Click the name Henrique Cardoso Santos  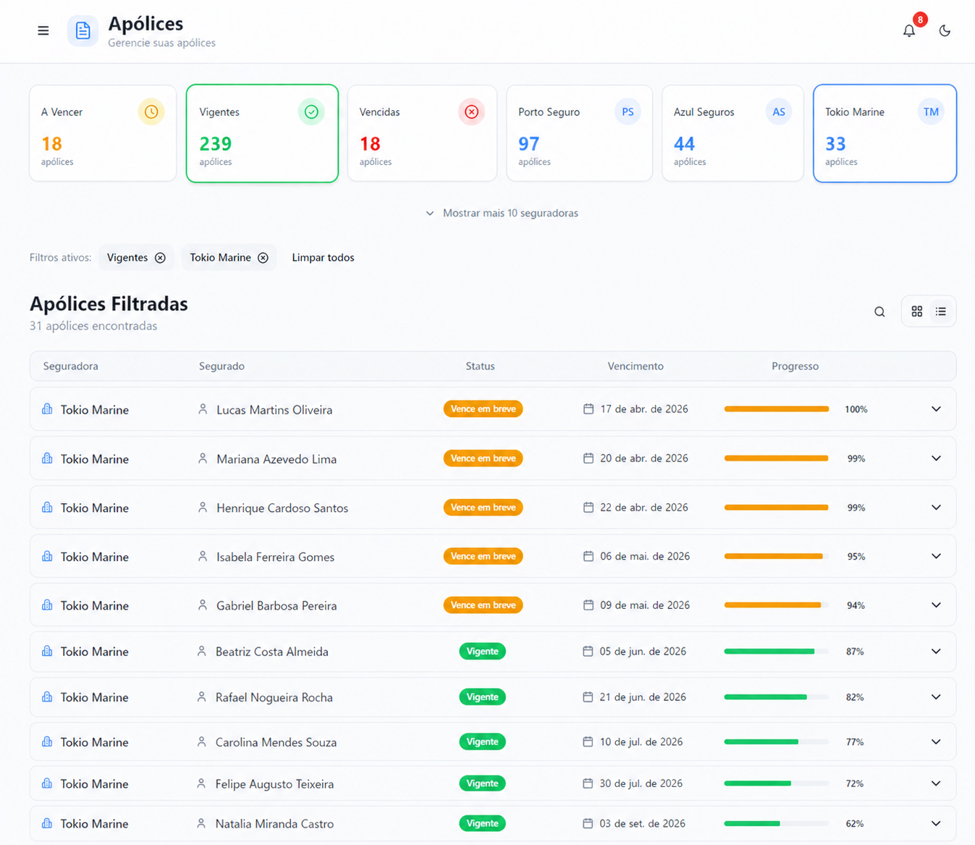(282, 508)
